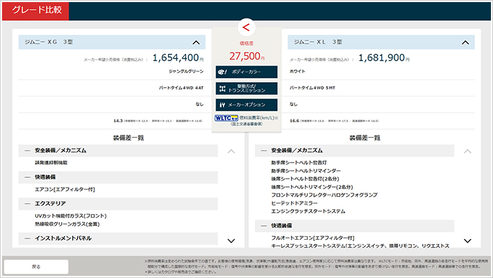The height and width of the screenshot is (278, 493).
Task: Click the red back arrow circle
Action: click(x=246, y=27)
